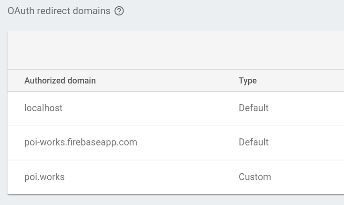The image size is (344, 205).
Task: Select the localhost domain name
Action: [44, 108]
